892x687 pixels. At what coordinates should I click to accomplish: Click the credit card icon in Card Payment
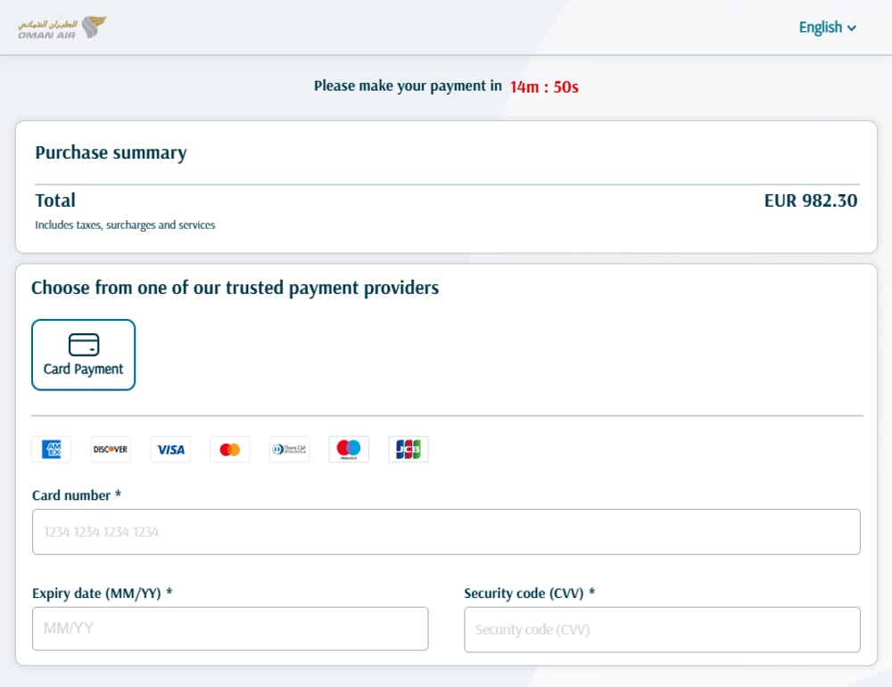(84, 344)
